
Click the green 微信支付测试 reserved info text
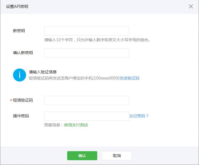coord(76,125)
